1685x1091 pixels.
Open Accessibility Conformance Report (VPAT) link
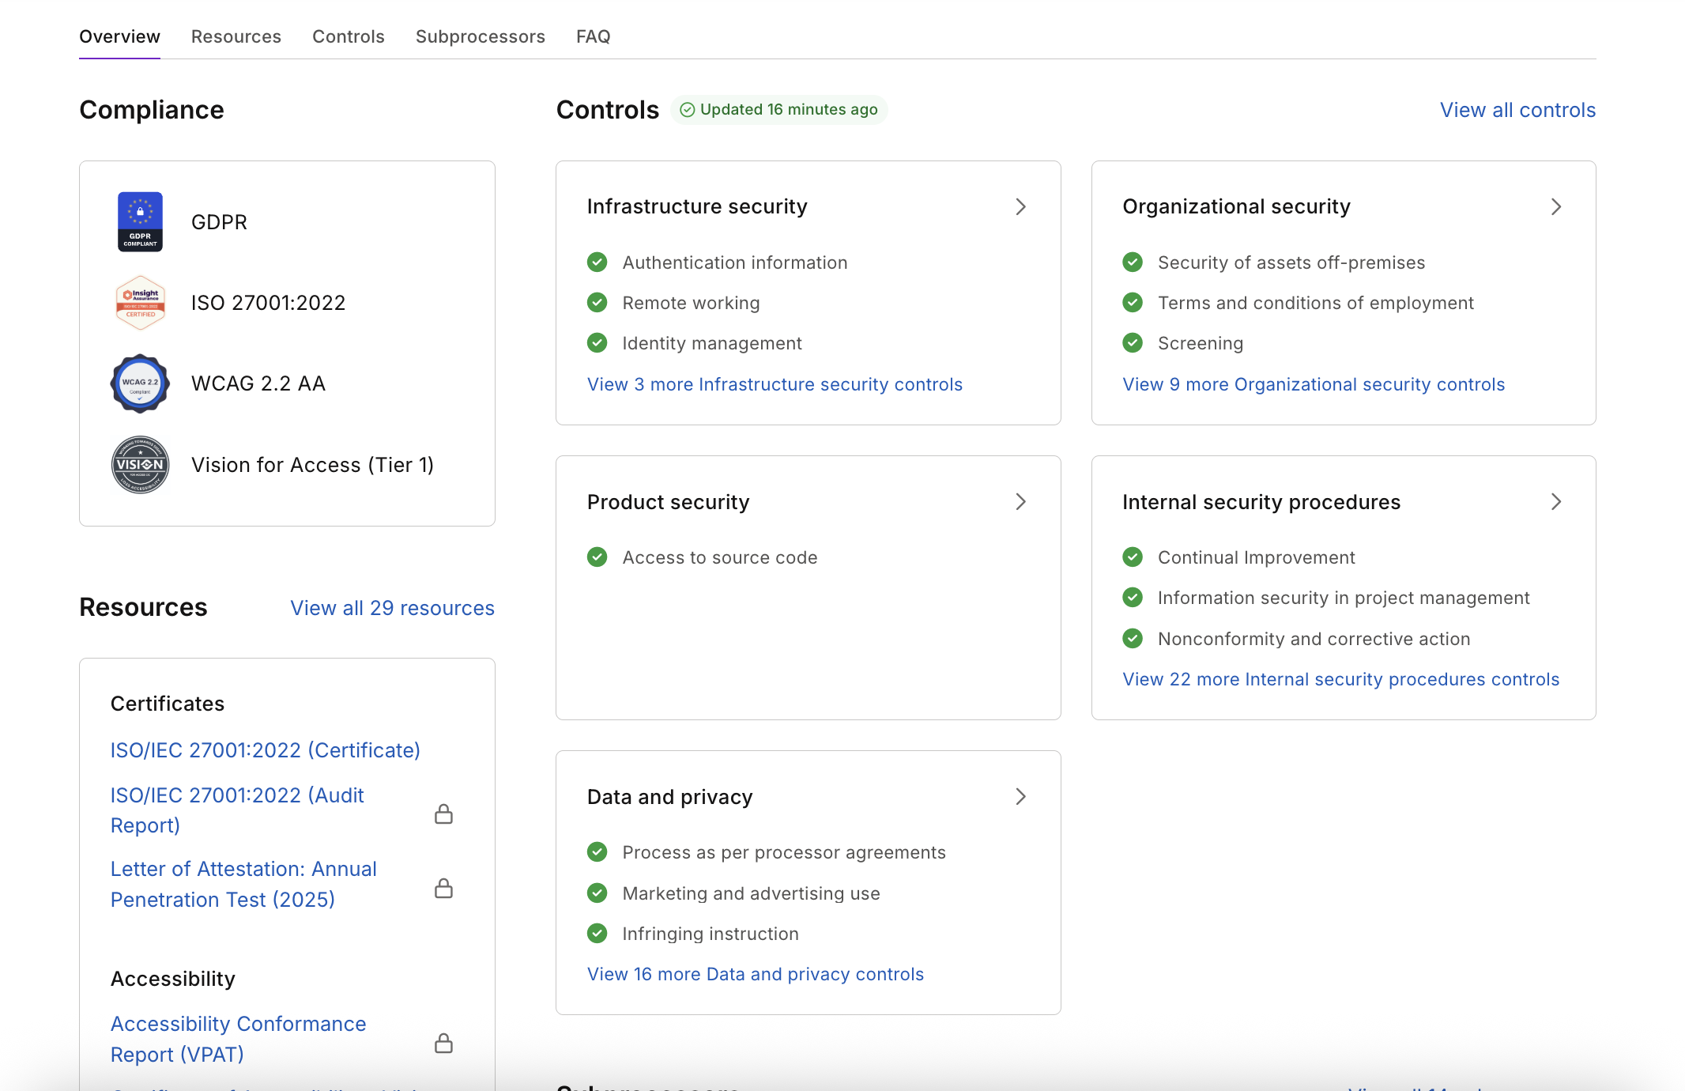click(x=238, y=1040)
